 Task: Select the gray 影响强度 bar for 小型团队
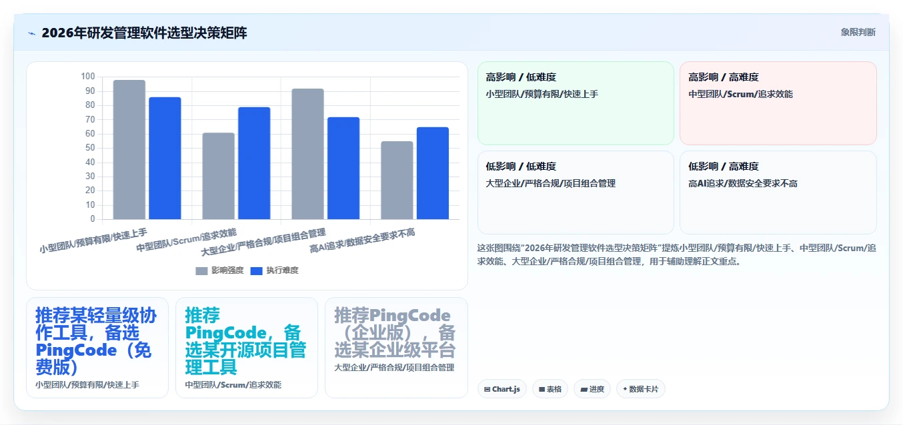point(129,149)
